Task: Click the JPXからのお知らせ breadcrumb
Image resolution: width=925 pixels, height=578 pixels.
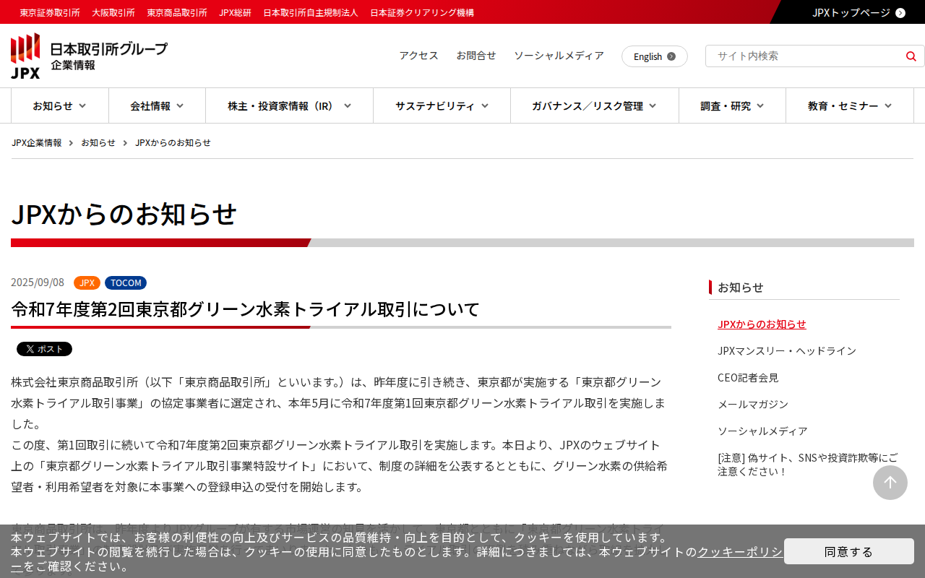Action: coord(173,142)
